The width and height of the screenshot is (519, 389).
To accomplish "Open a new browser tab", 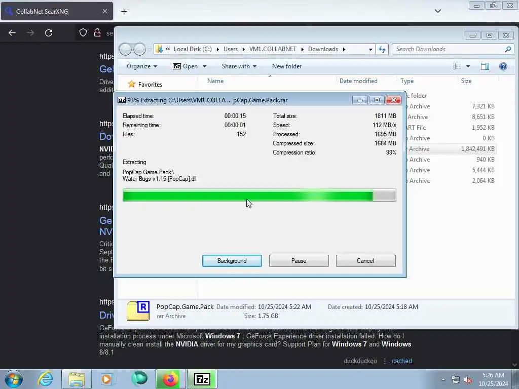I will (x=124, y=12).
